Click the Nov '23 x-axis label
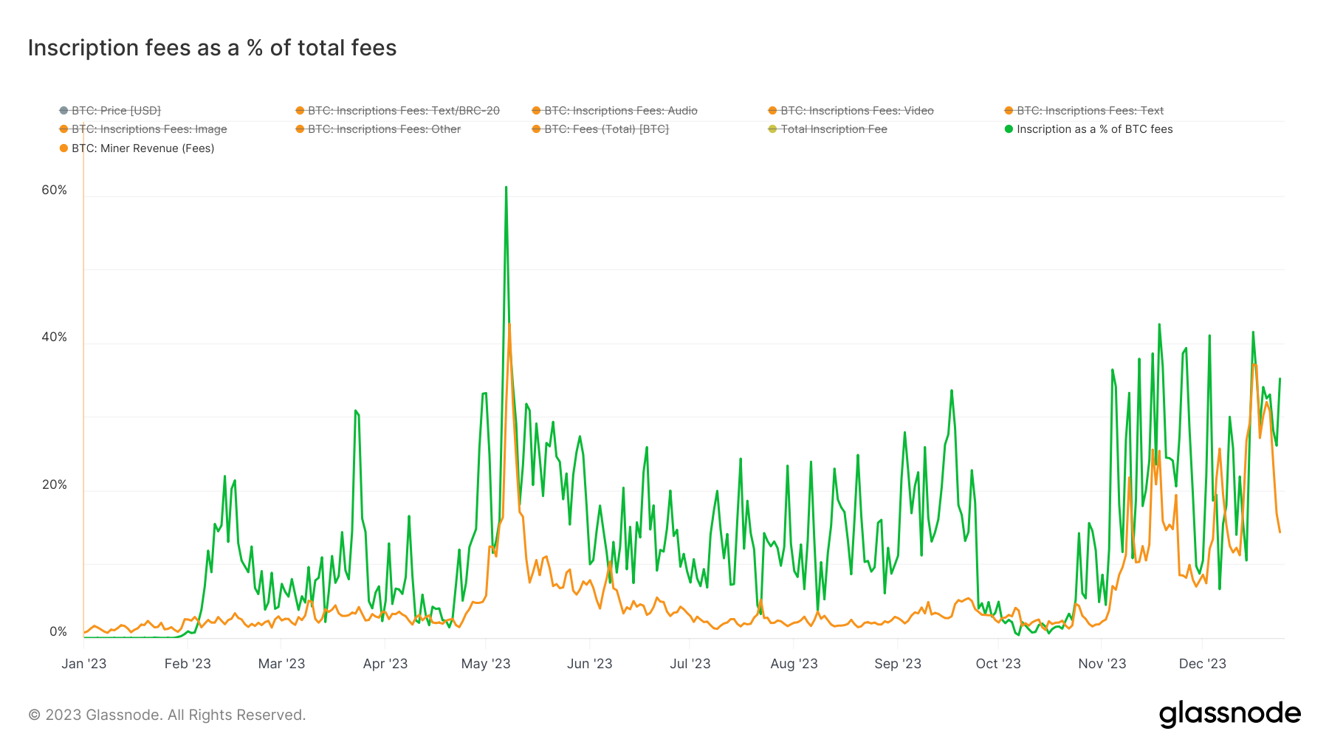Image resolution: width=1329 pixels, height=748 pixels. tap(1102, 664)
